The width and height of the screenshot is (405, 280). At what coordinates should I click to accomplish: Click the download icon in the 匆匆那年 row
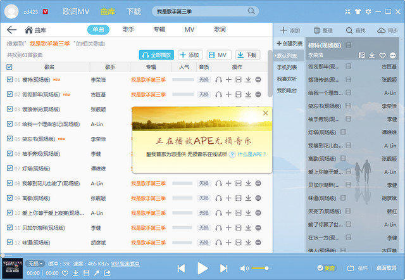pos(248,94)
